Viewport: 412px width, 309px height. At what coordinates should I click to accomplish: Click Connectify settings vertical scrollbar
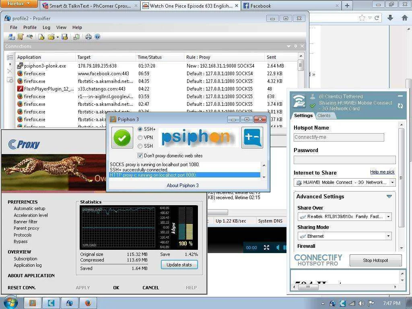coord(401,178)
